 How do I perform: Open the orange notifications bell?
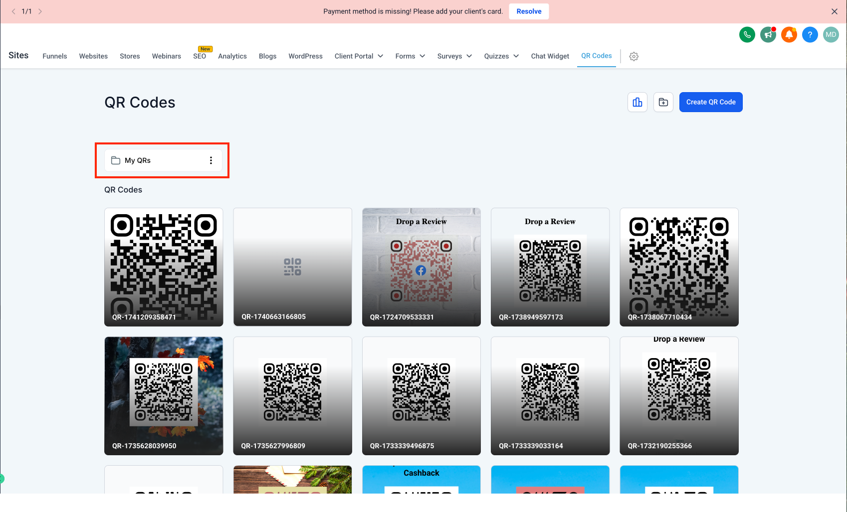tap(789, 35)
